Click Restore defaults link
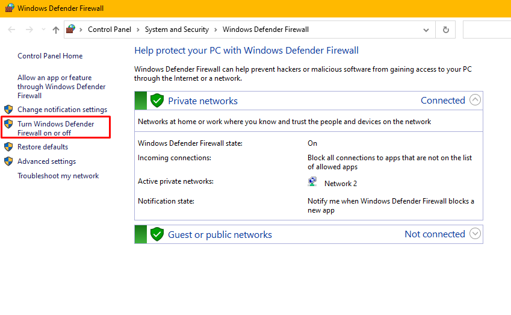Image resolution: width=511 pixels, height=315 pixels. (43, 147)
